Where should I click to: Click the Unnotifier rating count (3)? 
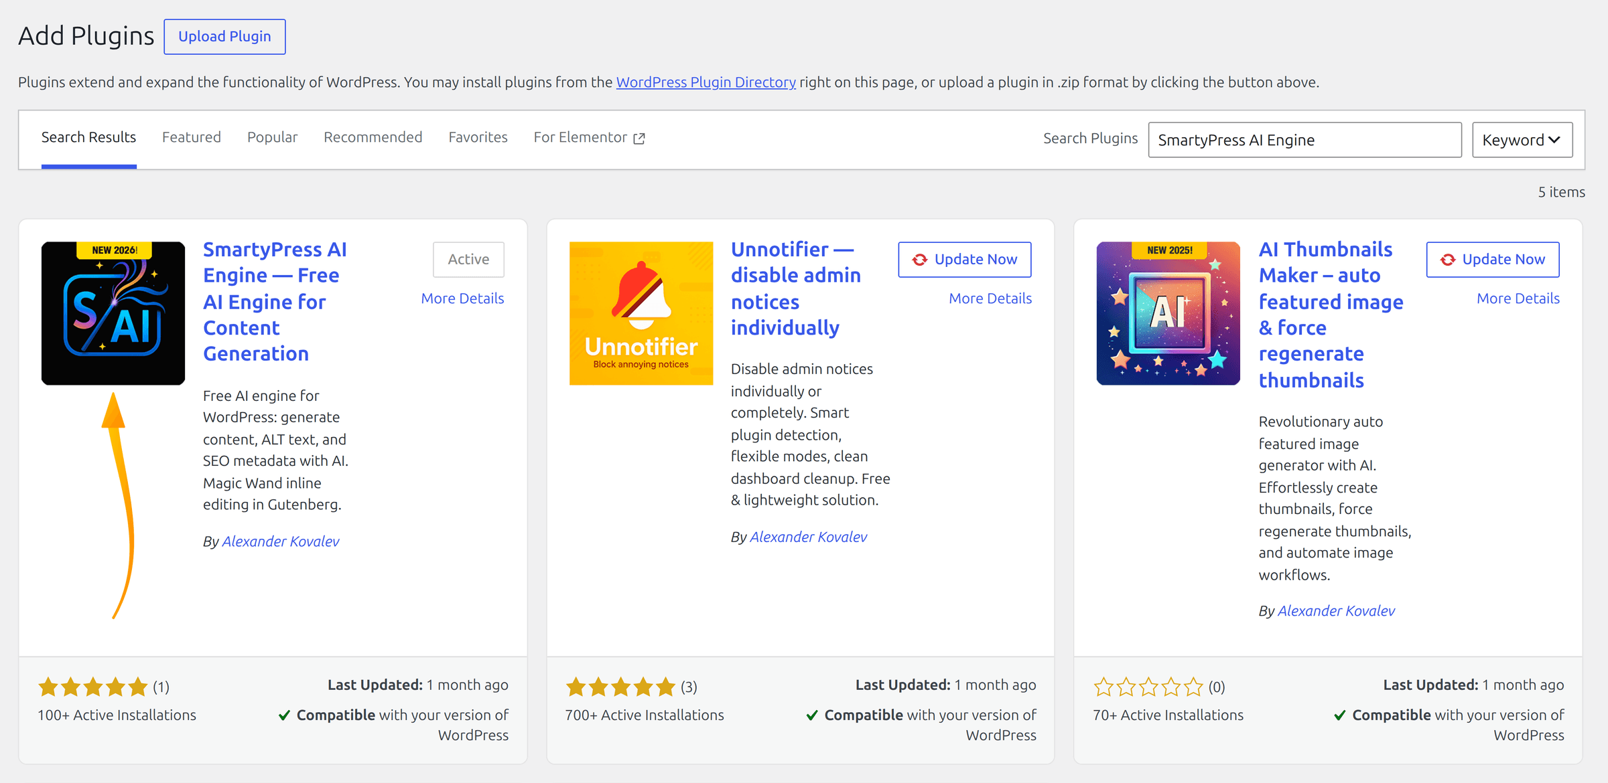pyautogui.click(x=689, y=687)
